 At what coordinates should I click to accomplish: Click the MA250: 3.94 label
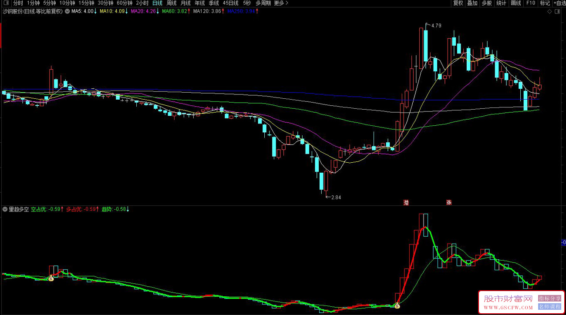click(x=241, y=11)
